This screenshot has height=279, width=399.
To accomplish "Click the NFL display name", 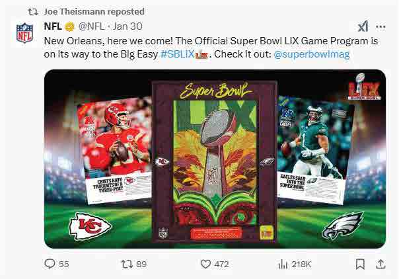I will coord(53,26).
